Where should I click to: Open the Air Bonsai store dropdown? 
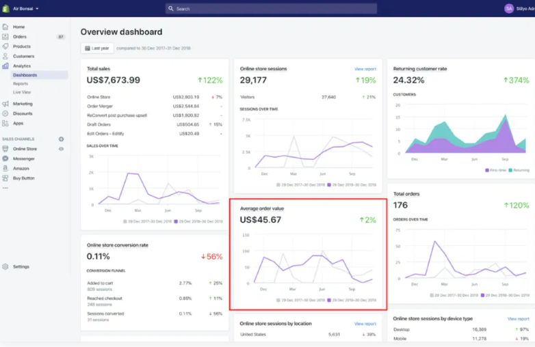[25, 8]
